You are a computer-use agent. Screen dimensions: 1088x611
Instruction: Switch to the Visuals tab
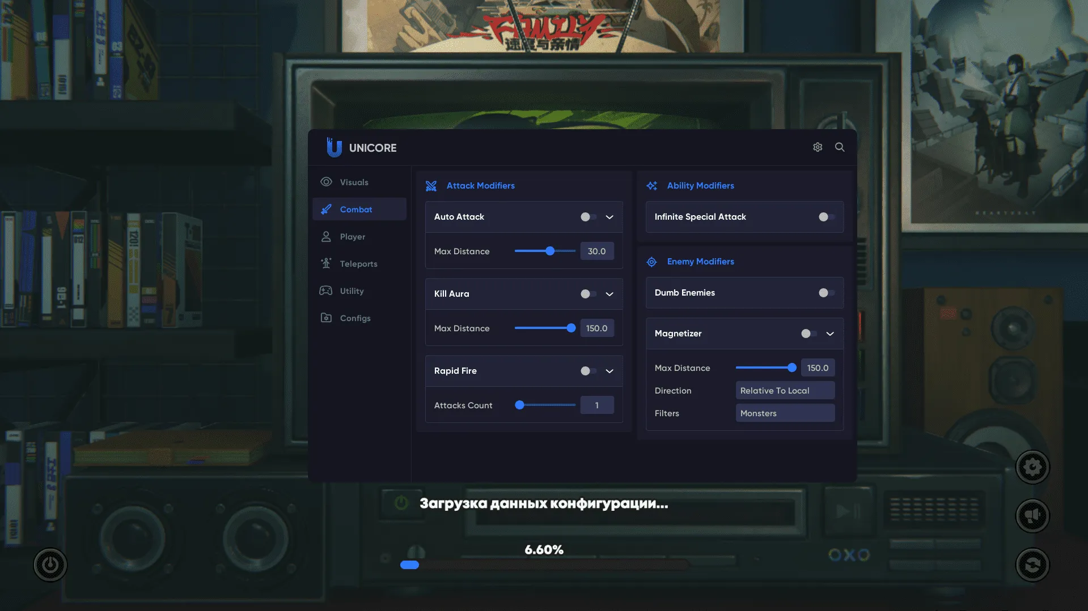tap(354, 182)
